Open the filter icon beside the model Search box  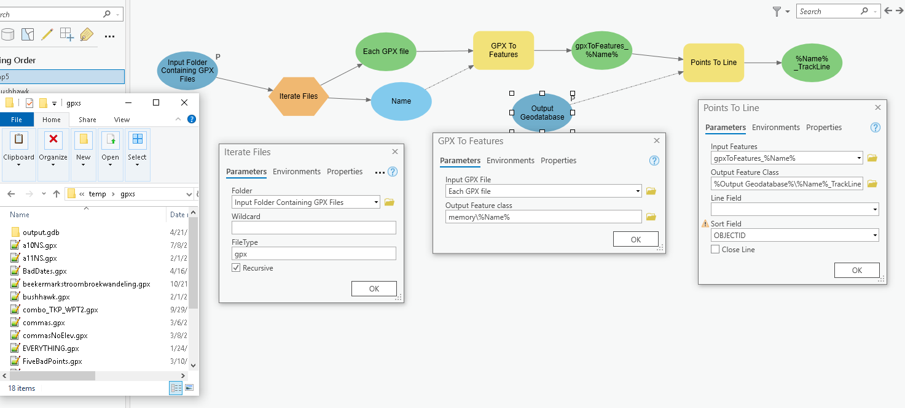777,10
